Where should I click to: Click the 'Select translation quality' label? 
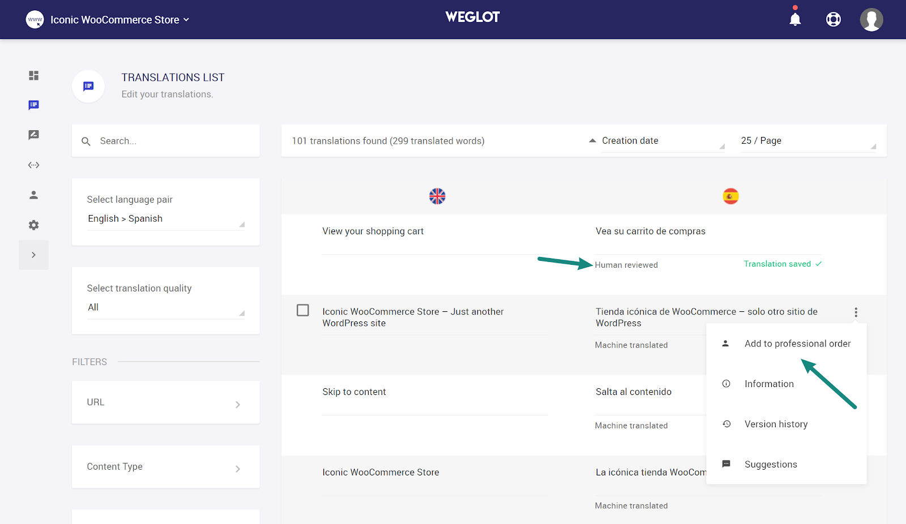tap(139, 289)
